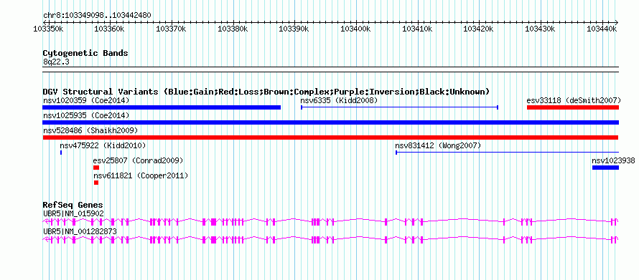Click the 103360k ruler tick label
This screenshot has height=280, width=639.
tap(110, 29)
